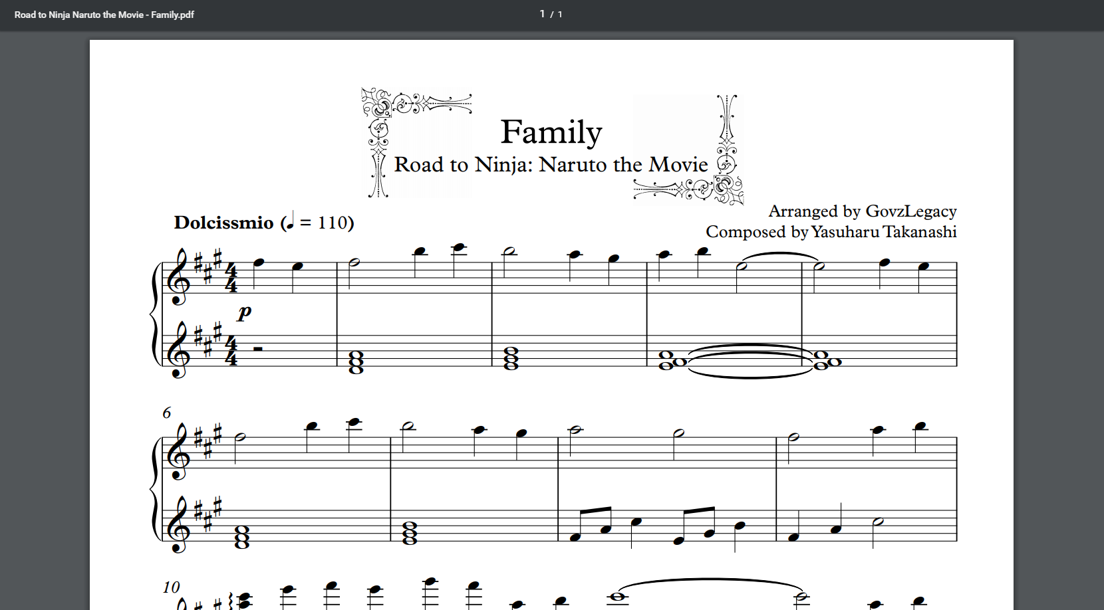Click the "Dolcissmio" tempo text
Viewport: 1104px width, 610px height.
pos(223,223)
